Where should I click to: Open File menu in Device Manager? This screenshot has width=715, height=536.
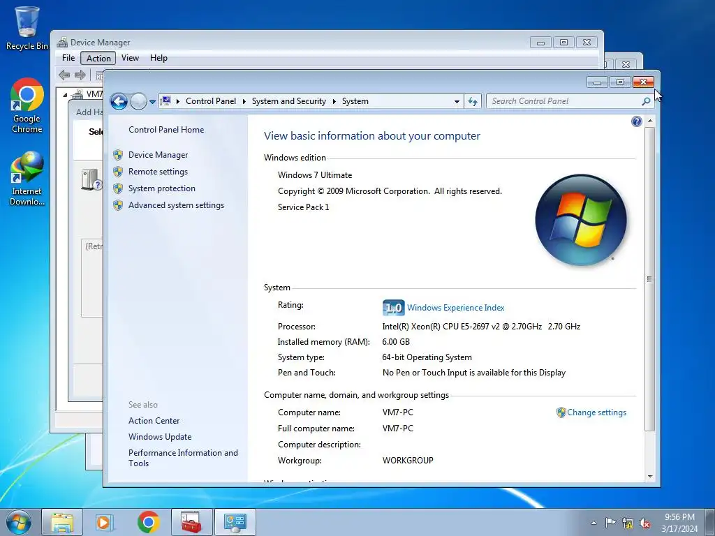pyautogui.click(x=68, y=58)
